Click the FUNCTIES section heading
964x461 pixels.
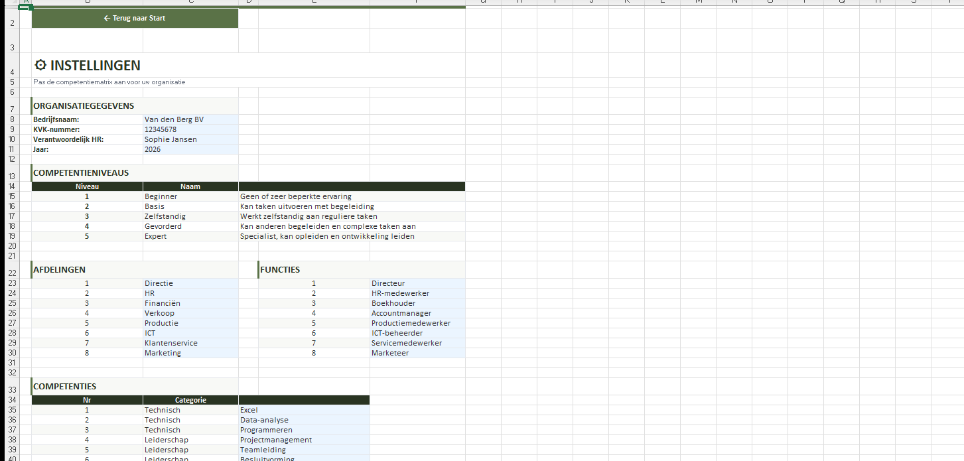coord(280,270)
